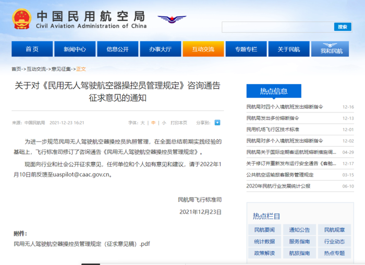Screen dimensions: 365x265
Task: Click 打印本页 to print the page
Action: [x=179, y=123]
